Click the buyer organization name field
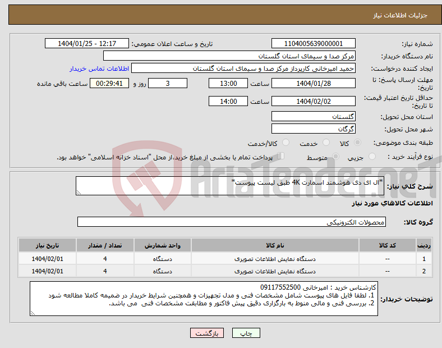 point(229,56)
